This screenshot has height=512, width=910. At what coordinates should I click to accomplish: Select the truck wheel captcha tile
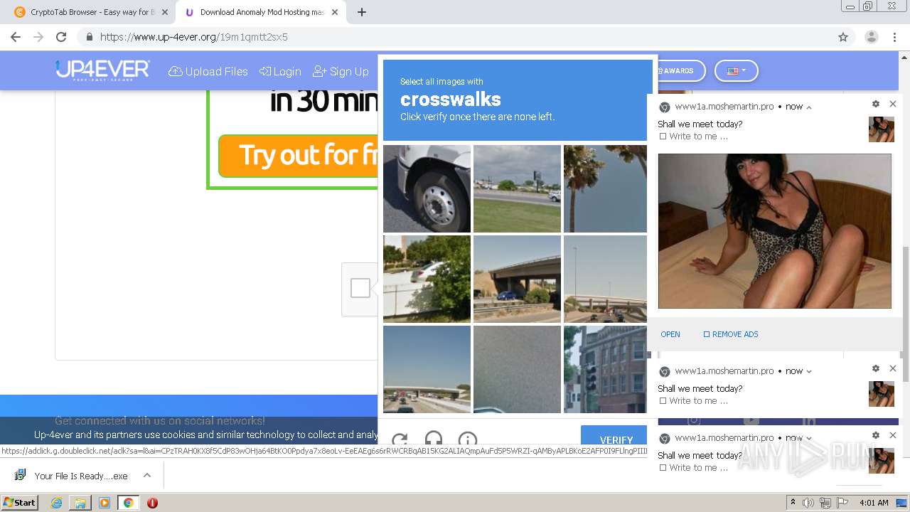click(x=427, y=188)
